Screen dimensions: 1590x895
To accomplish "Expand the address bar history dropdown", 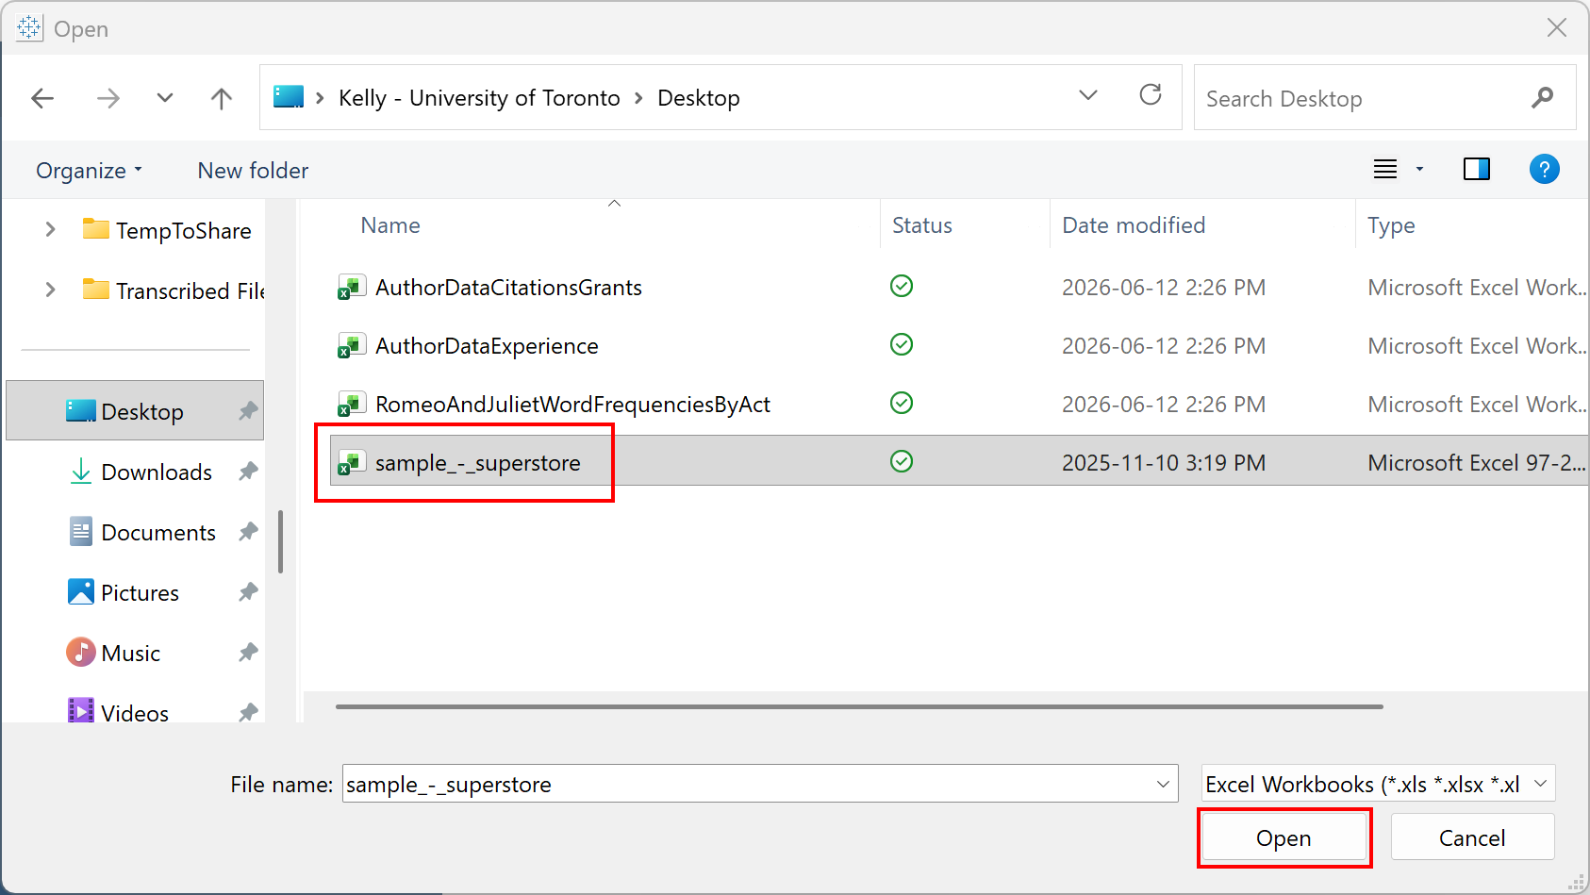I will pos(1088,95).
